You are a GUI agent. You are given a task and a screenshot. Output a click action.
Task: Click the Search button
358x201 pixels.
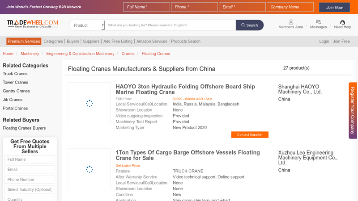tap(250, 25)
